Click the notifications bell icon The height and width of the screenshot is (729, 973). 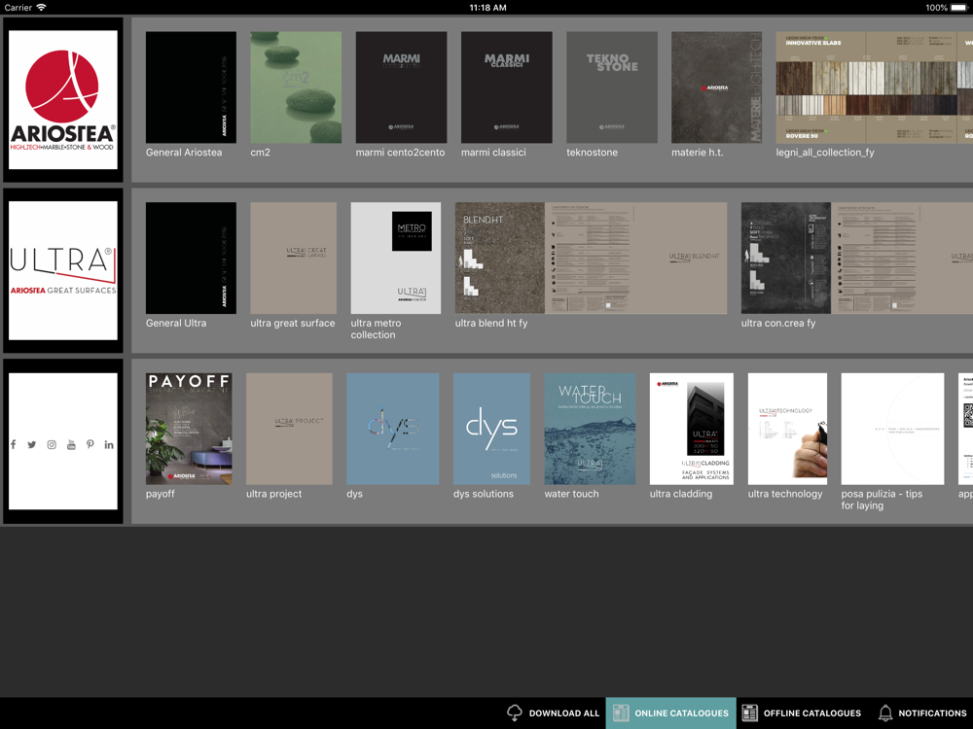point(885,712)
